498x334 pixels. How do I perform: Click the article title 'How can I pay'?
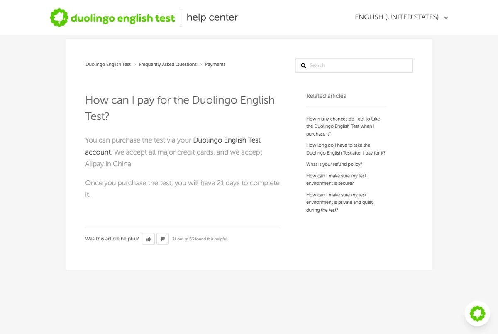click(x=180, y=108)
